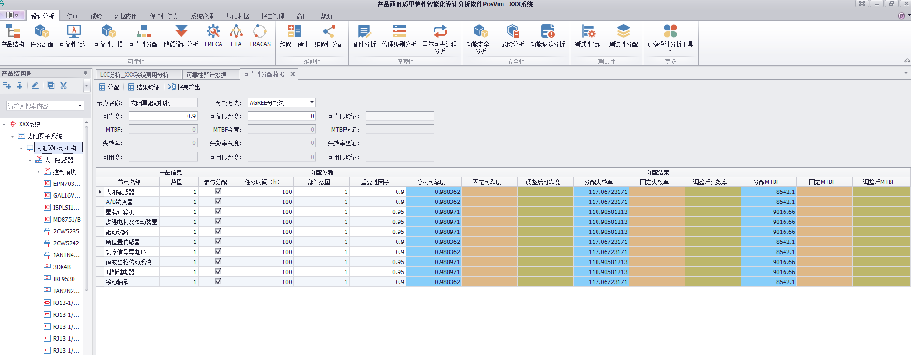This screenshot has width=911, height=355.
Task: Click the FTA fault tree icon
Action: (236, 36)
